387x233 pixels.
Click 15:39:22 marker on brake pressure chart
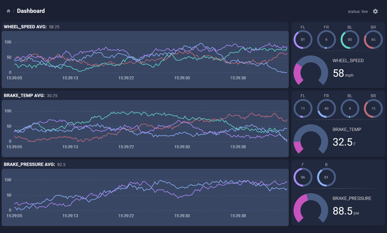click(x=126, y=215)
